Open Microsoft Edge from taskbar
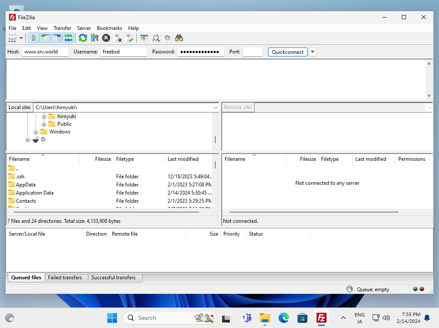 coord(284,318)
